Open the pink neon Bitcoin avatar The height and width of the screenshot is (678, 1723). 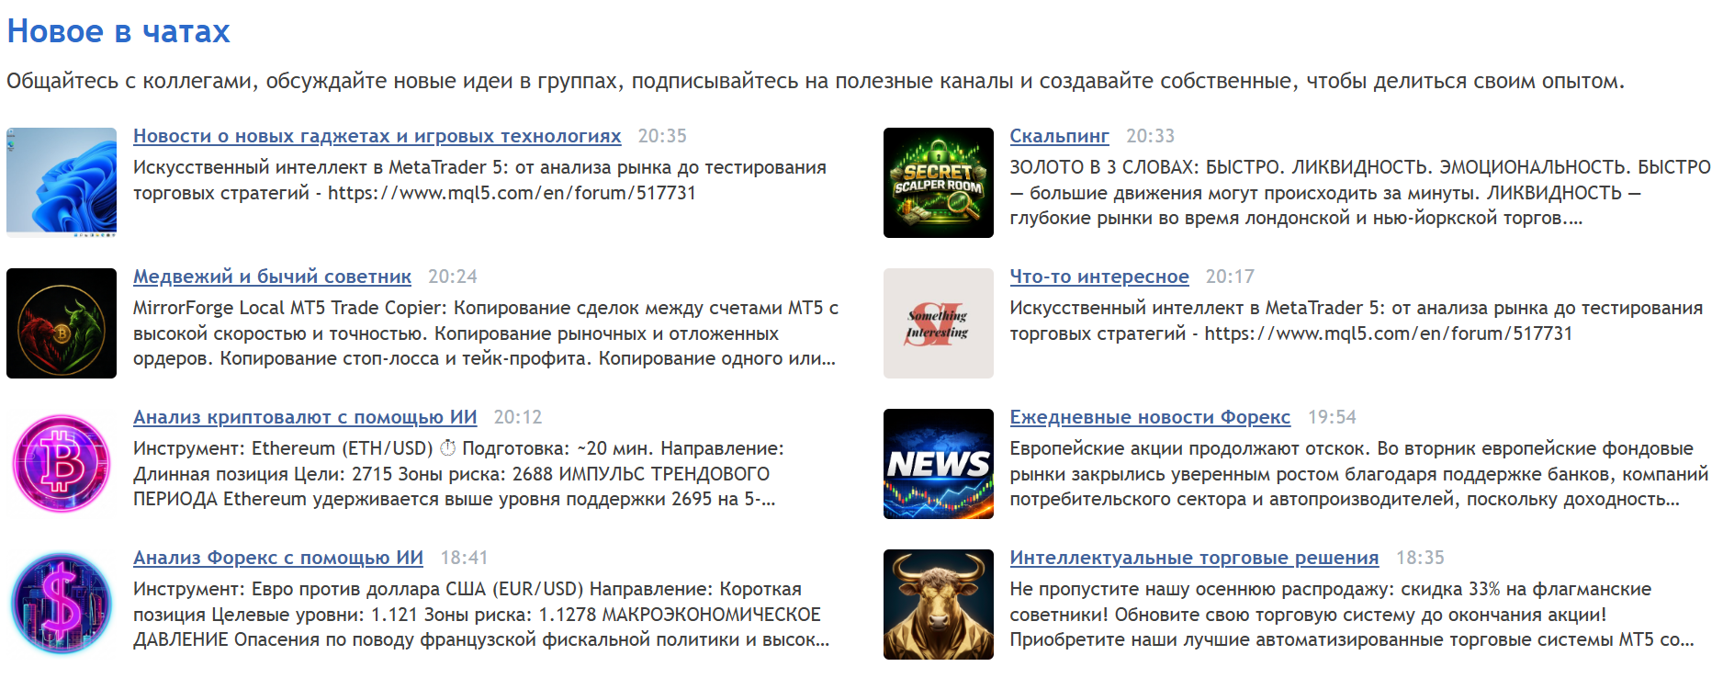tap(62, 464)
